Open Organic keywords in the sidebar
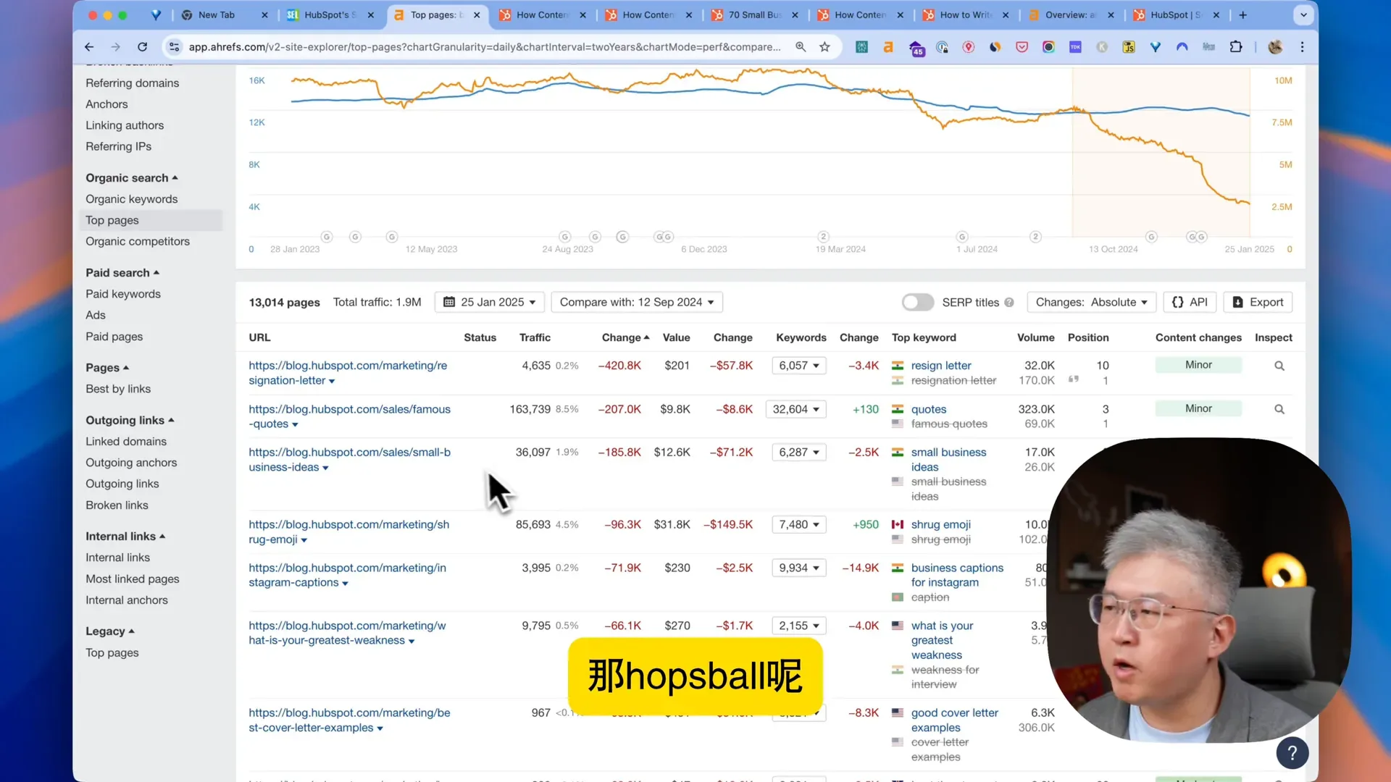The height and width of the screenshot is (782, 1391). [x=131, y=199]
